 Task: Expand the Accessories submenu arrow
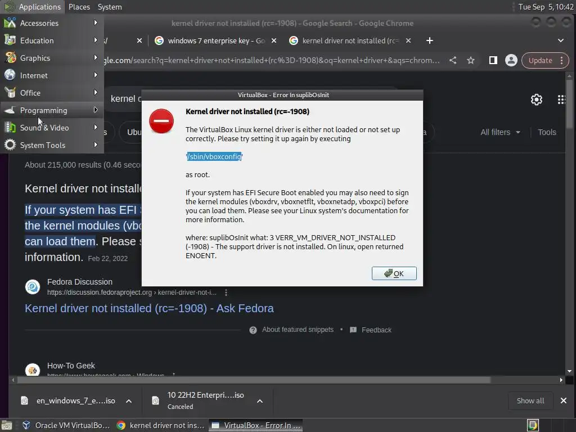[x=96, y=22]
